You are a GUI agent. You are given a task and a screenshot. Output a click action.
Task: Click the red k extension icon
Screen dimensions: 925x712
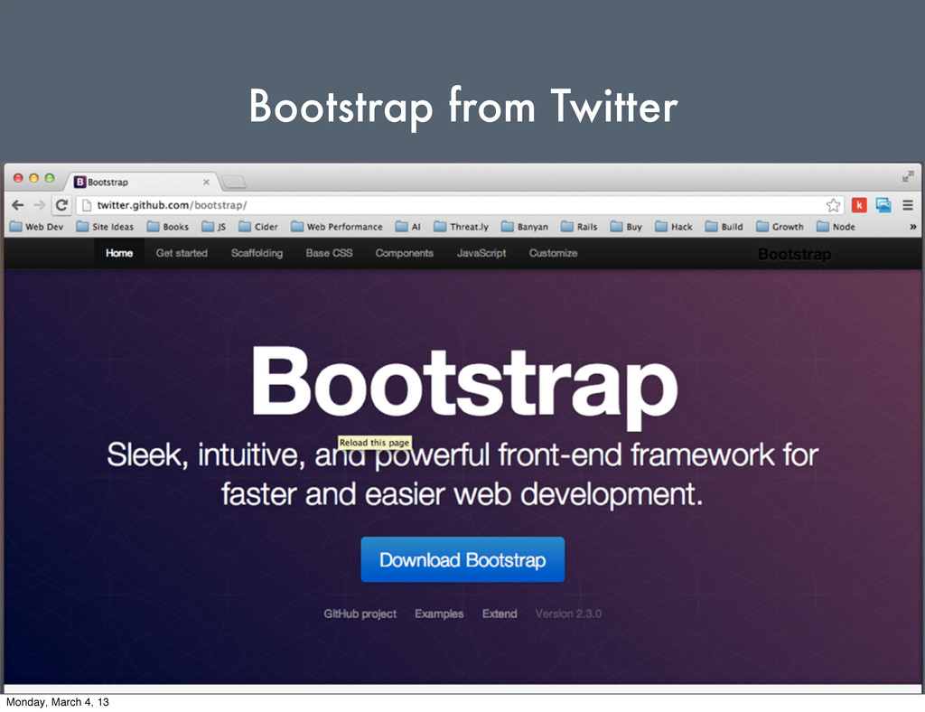[x=859, y=205]
